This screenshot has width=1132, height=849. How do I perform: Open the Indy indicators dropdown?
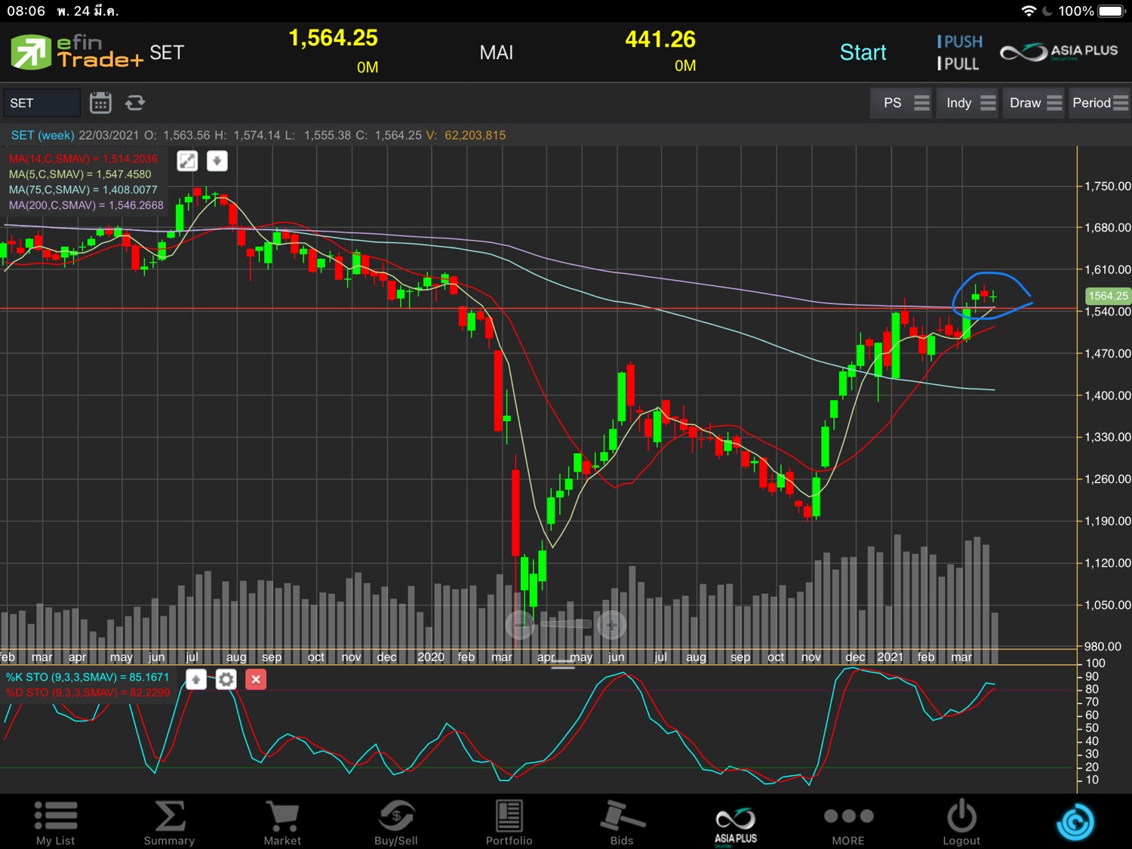coord(969,103)
